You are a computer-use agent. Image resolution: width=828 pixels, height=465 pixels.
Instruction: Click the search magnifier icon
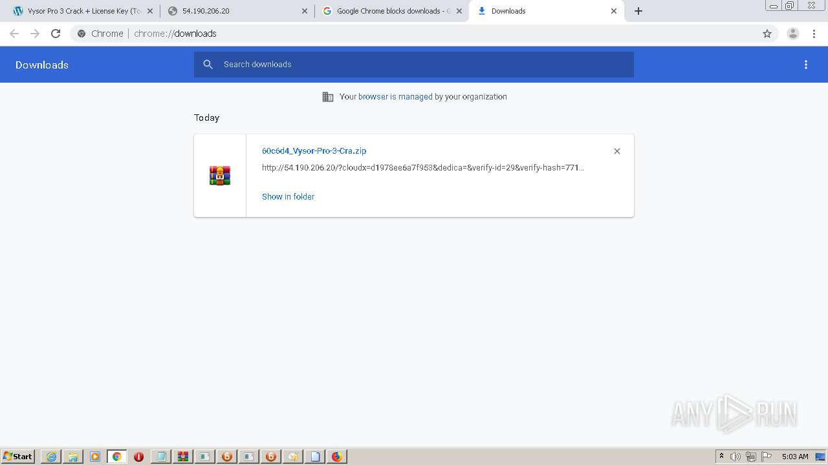[x=208, y=64]
